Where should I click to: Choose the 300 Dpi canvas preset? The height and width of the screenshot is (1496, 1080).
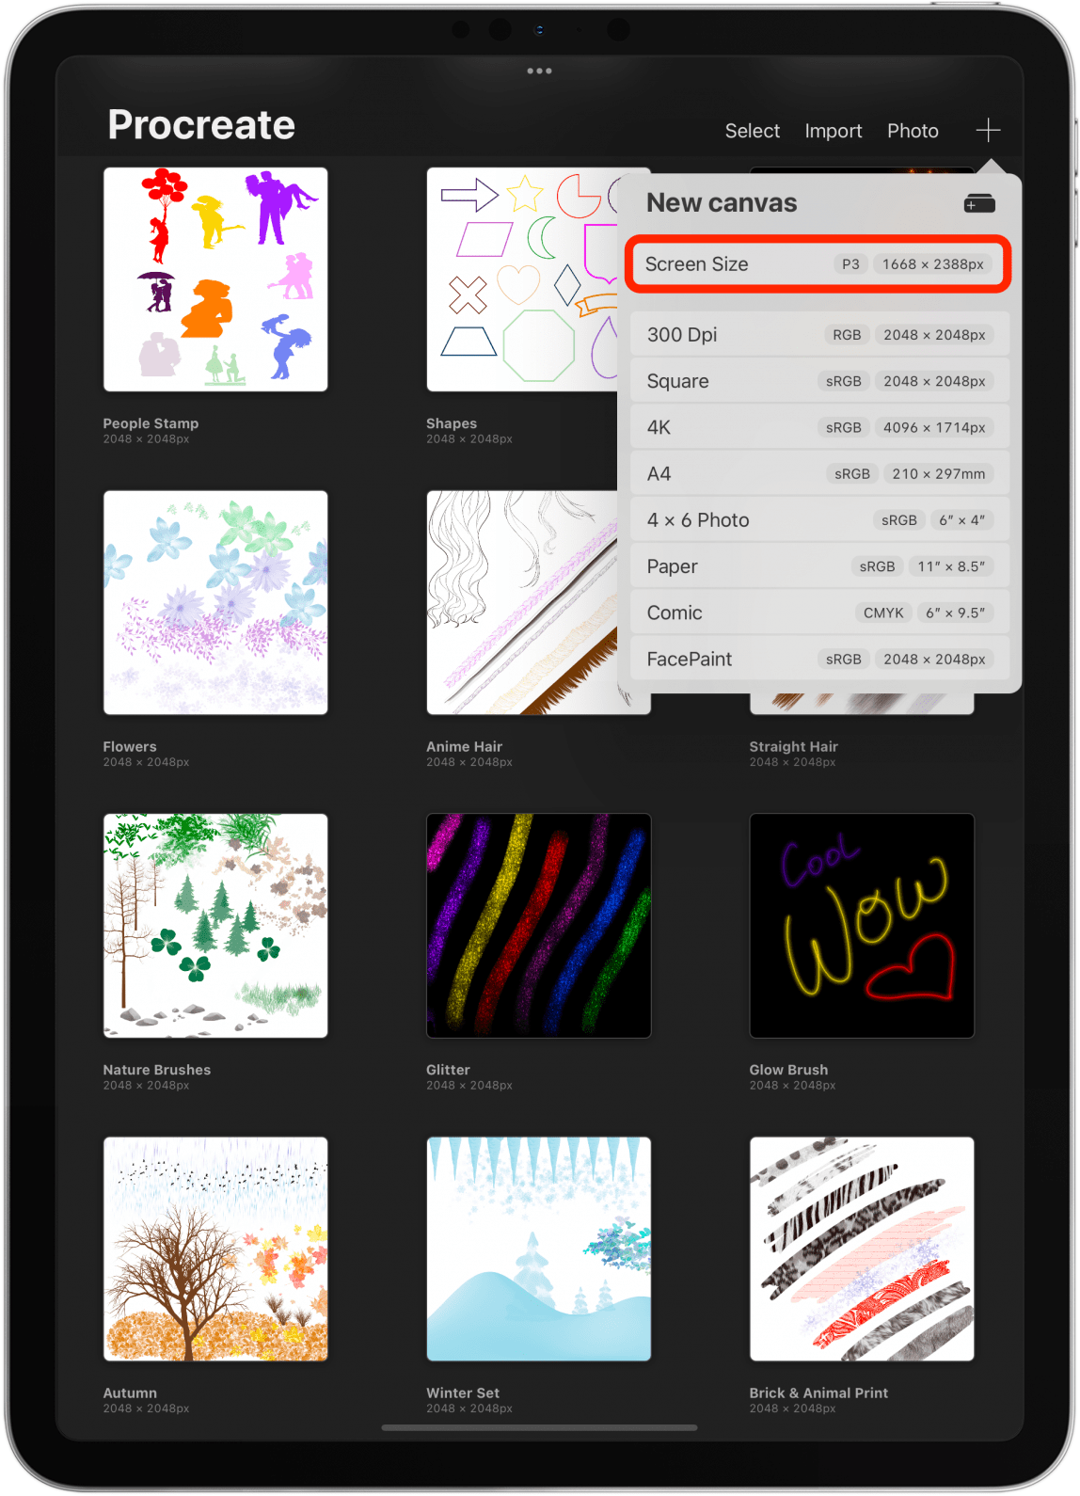click(818, 335)
